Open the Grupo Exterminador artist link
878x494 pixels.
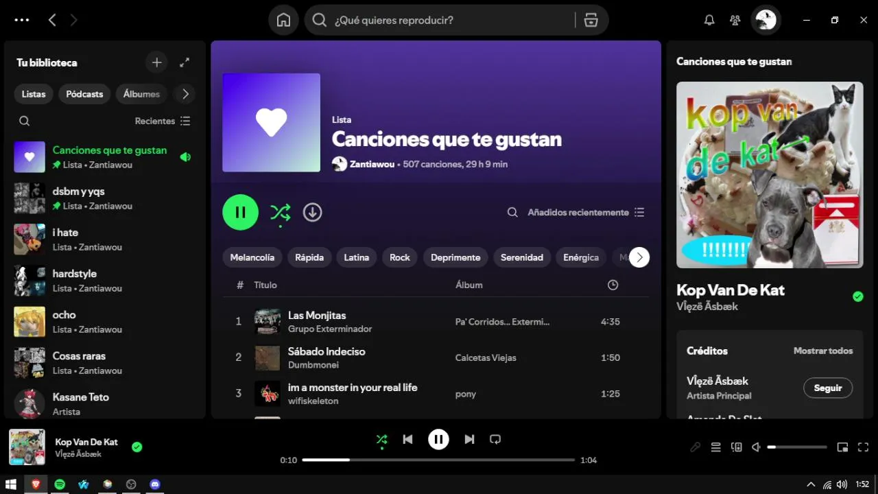330,329
